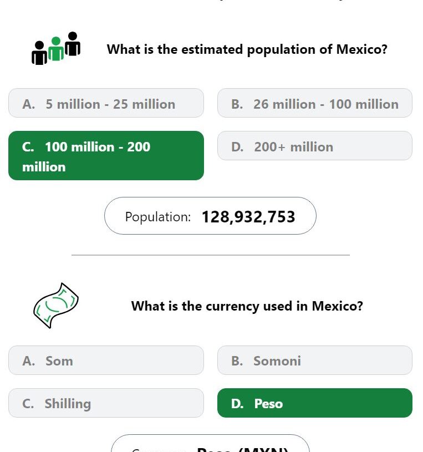Select the highlighted Peso answer
423x452 pixels.
tap(315, 403)
